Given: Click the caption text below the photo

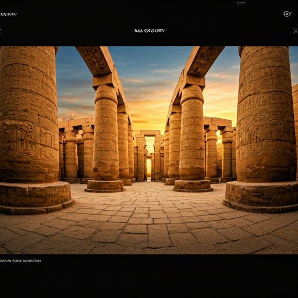Looking at the screenshot, I should [20, 261].
